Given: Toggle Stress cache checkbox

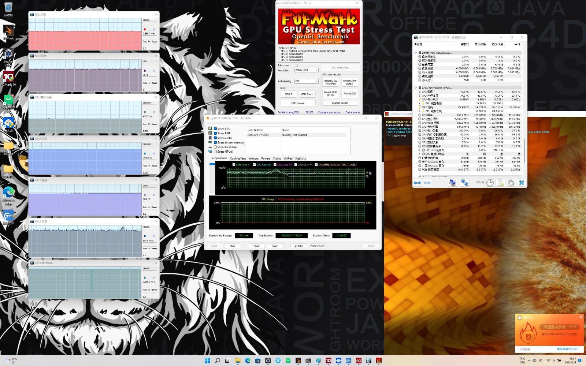Looking at the screenshot, I should 215,138.
